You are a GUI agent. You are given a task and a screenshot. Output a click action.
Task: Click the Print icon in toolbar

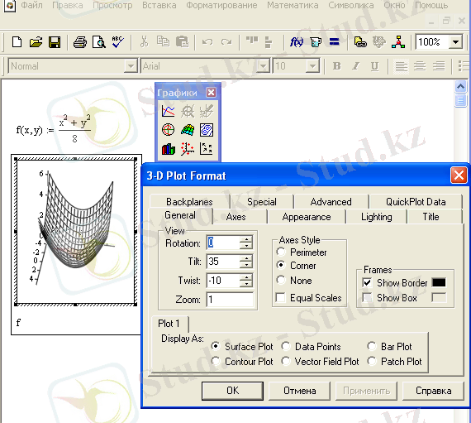pyautogui.click(x=80, y=42)
